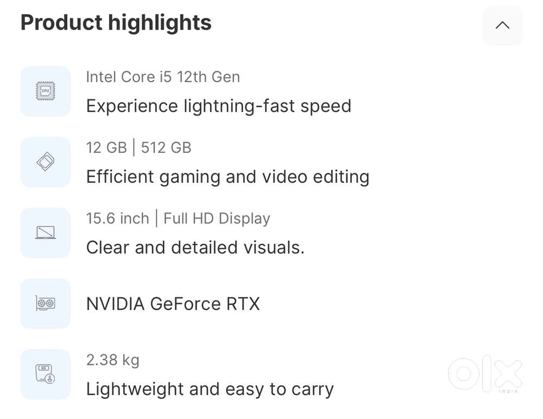Viewport: 543px width, 419px height.
Task: Select the 12 GB | 512 GB label
Action: click(138, 147)
